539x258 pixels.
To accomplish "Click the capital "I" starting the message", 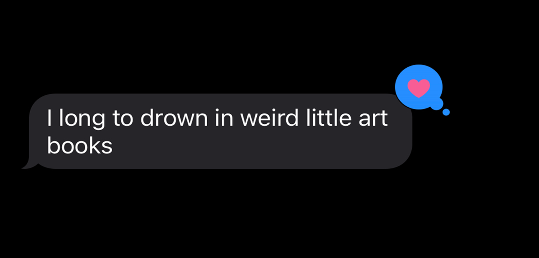I will point(49,118).
